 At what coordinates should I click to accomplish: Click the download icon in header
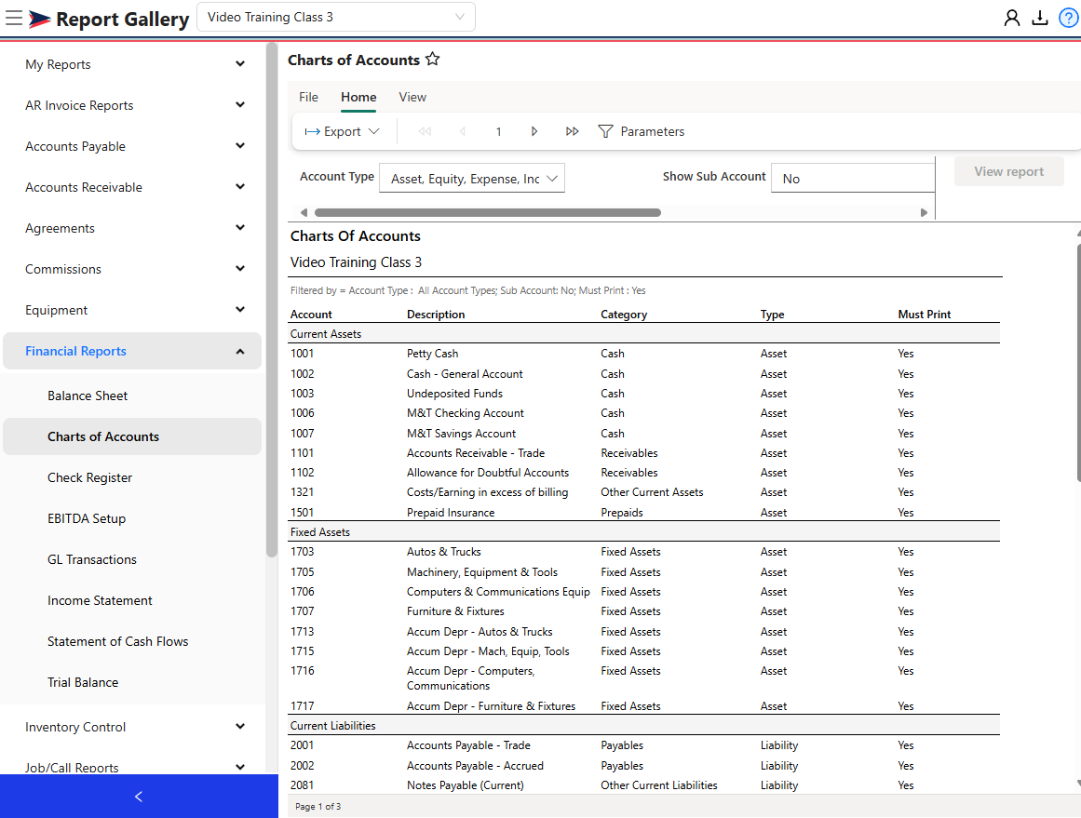tap(1040, 18)
